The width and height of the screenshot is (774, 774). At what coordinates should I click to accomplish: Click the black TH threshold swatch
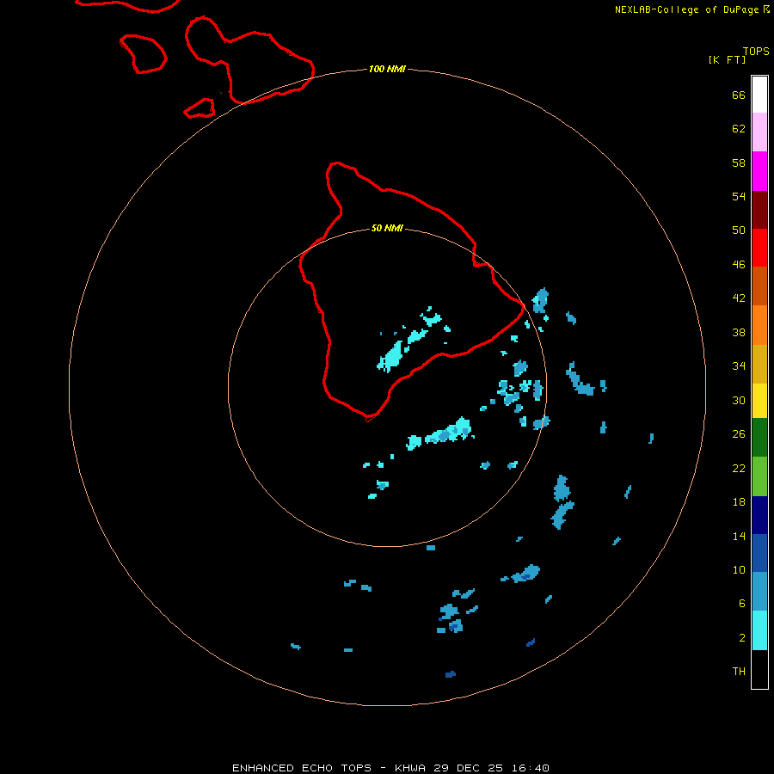[x=759, y=669]
